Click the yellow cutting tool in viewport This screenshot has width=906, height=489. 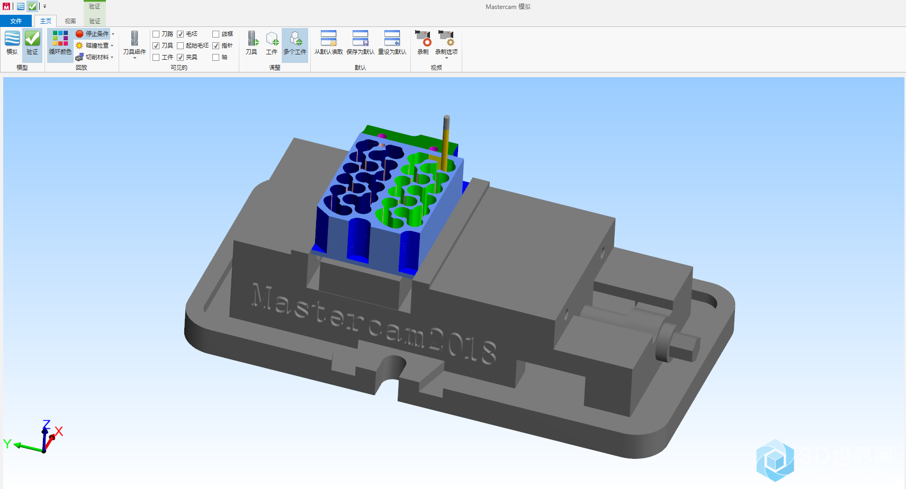pos(445,143)
